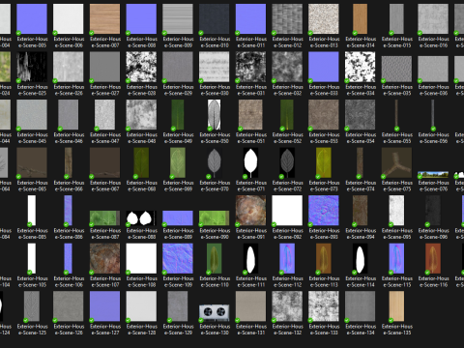Pick the black-white splatter thumbnail Exterior-House-Scene-028
The width and height of the screenshot is (464, 348).
pyautogui.click(x=141, y=67)
